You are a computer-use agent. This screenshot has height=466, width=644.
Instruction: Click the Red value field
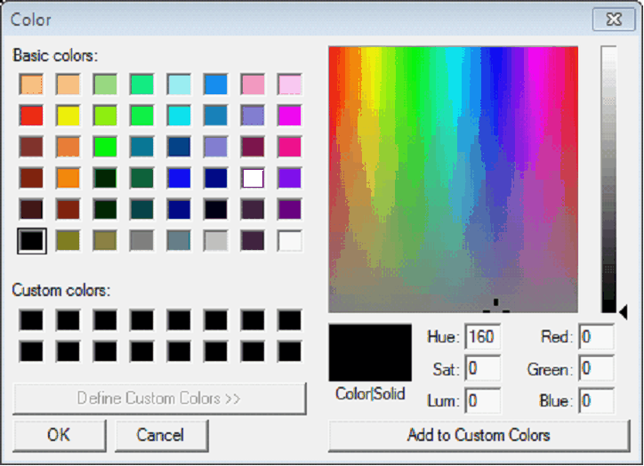[x=596, y=337]
